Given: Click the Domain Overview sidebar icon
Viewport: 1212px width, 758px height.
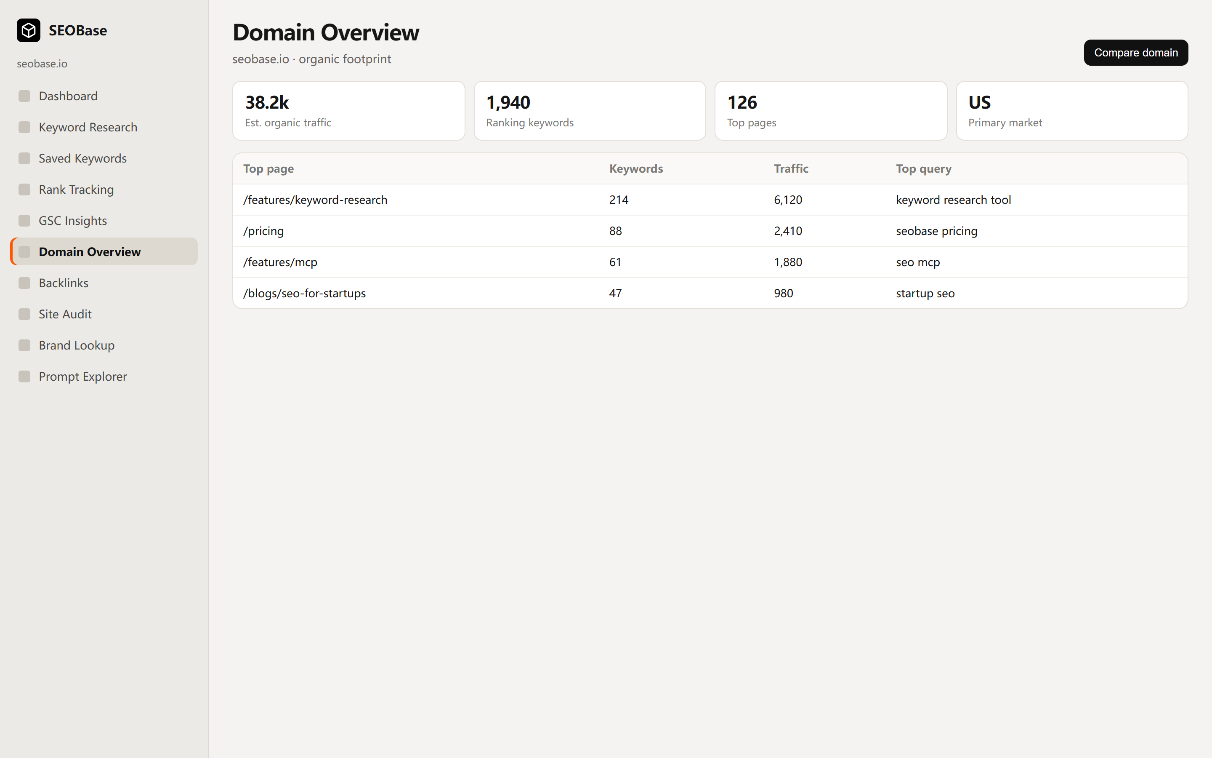Looking at the screenshot, I should (24, 252).
